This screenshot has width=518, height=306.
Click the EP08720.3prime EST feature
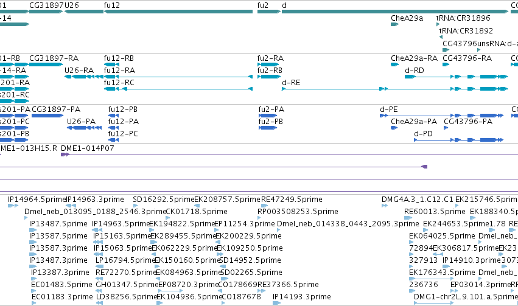pos(170,291)
